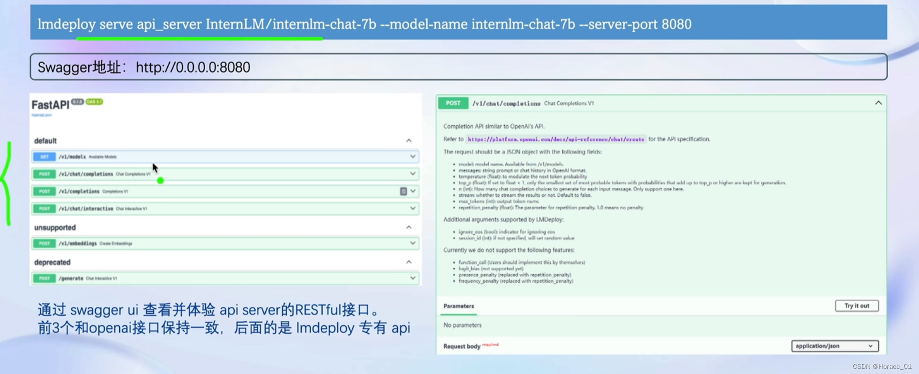Click the OAS 3.1 badge next to FastAPI
The image size is (919, 374).
tap(94, 102)
